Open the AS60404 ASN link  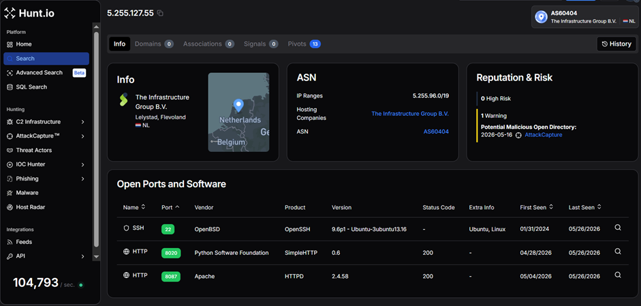tap(436, 132)
